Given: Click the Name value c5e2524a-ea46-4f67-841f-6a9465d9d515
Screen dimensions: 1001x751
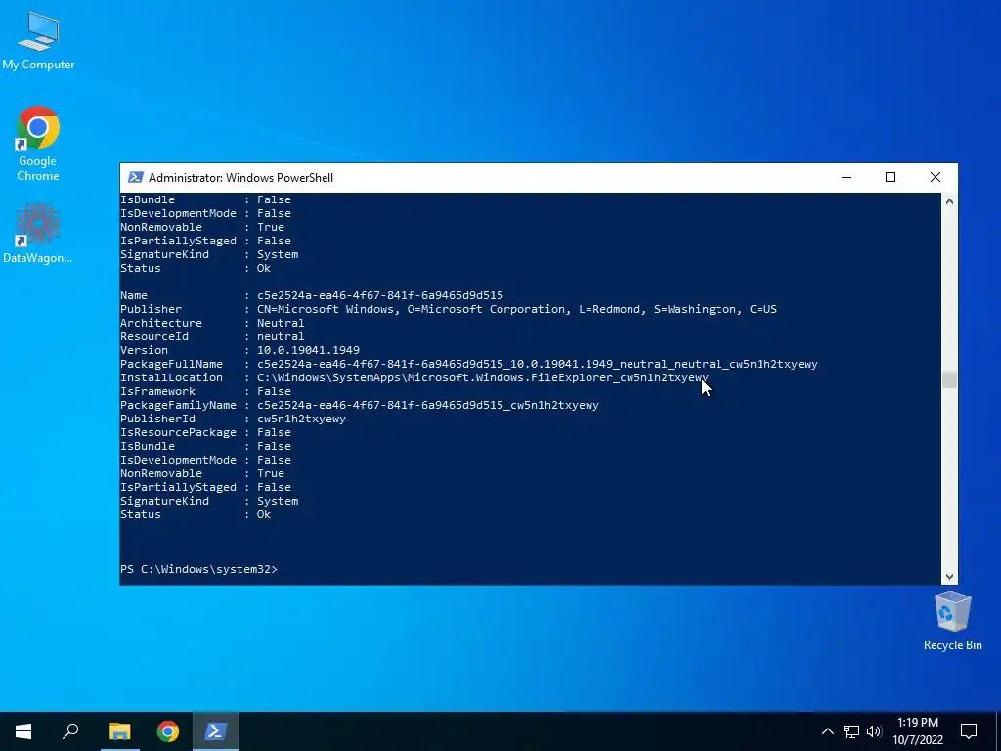Looking at the screenshot, I should 380,295.
